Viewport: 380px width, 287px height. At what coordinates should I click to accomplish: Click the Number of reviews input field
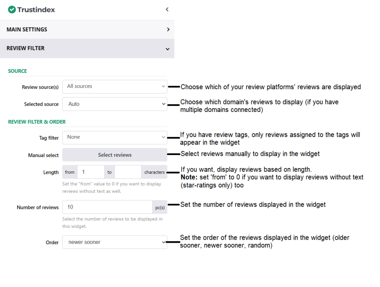[x=107, y=207]
